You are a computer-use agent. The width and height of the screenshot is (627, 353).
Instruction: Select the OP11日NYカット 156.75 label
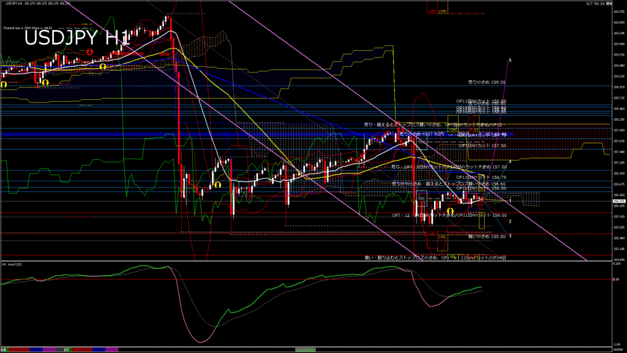click(481, 177)
